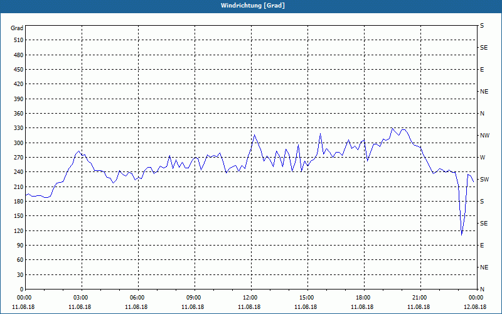The image size is (502, 314).
Task: Click the blue line's sharp peak at 12:00
Action: 255,135
